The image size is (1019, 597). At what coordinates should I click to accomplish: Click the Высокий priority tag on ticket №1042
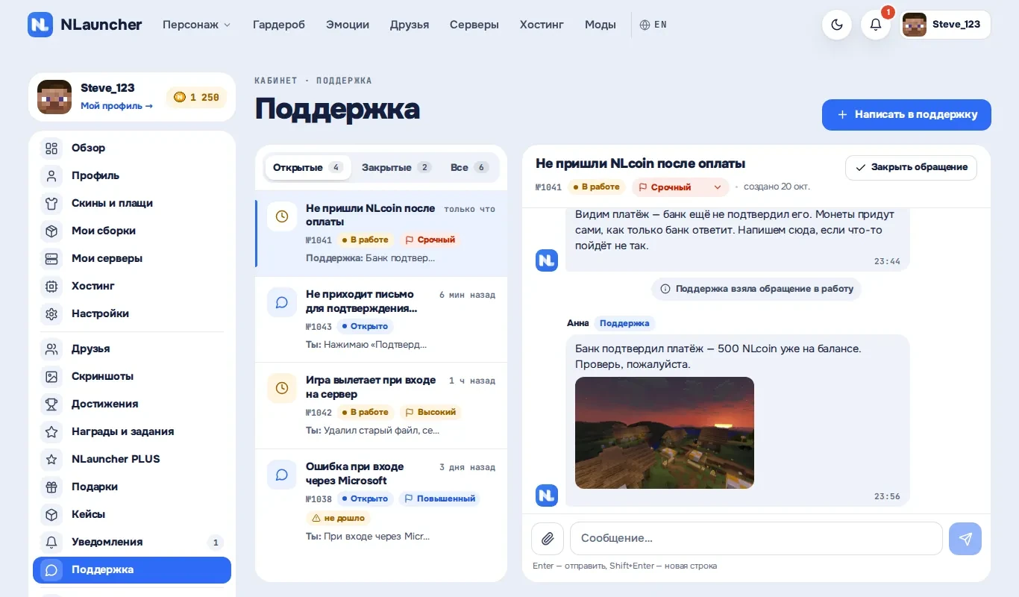[x=430, y=412]
